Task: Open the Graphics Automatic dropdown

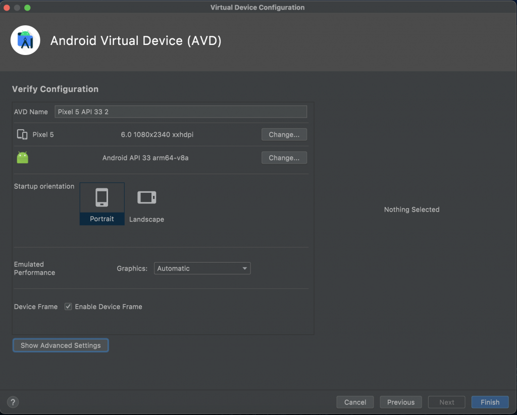Action: click(202, 268)
